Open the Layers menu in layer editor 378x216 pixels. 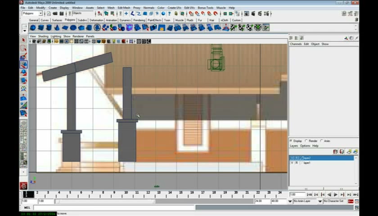(x=294, y=146)
